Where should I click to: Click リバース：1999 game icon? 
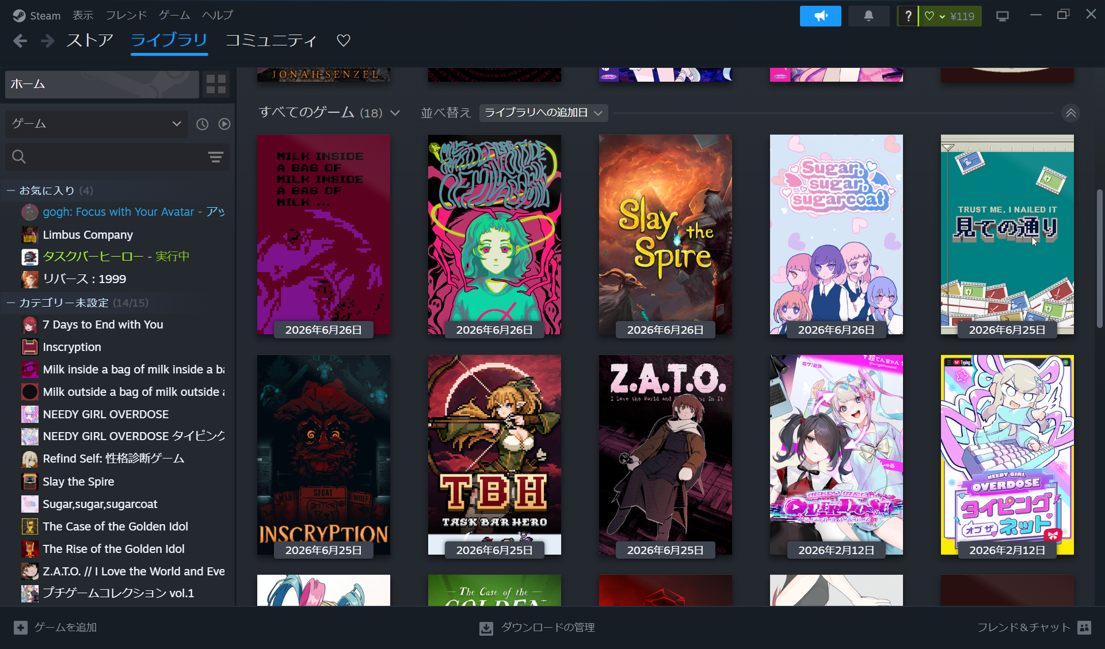[30, 279]
